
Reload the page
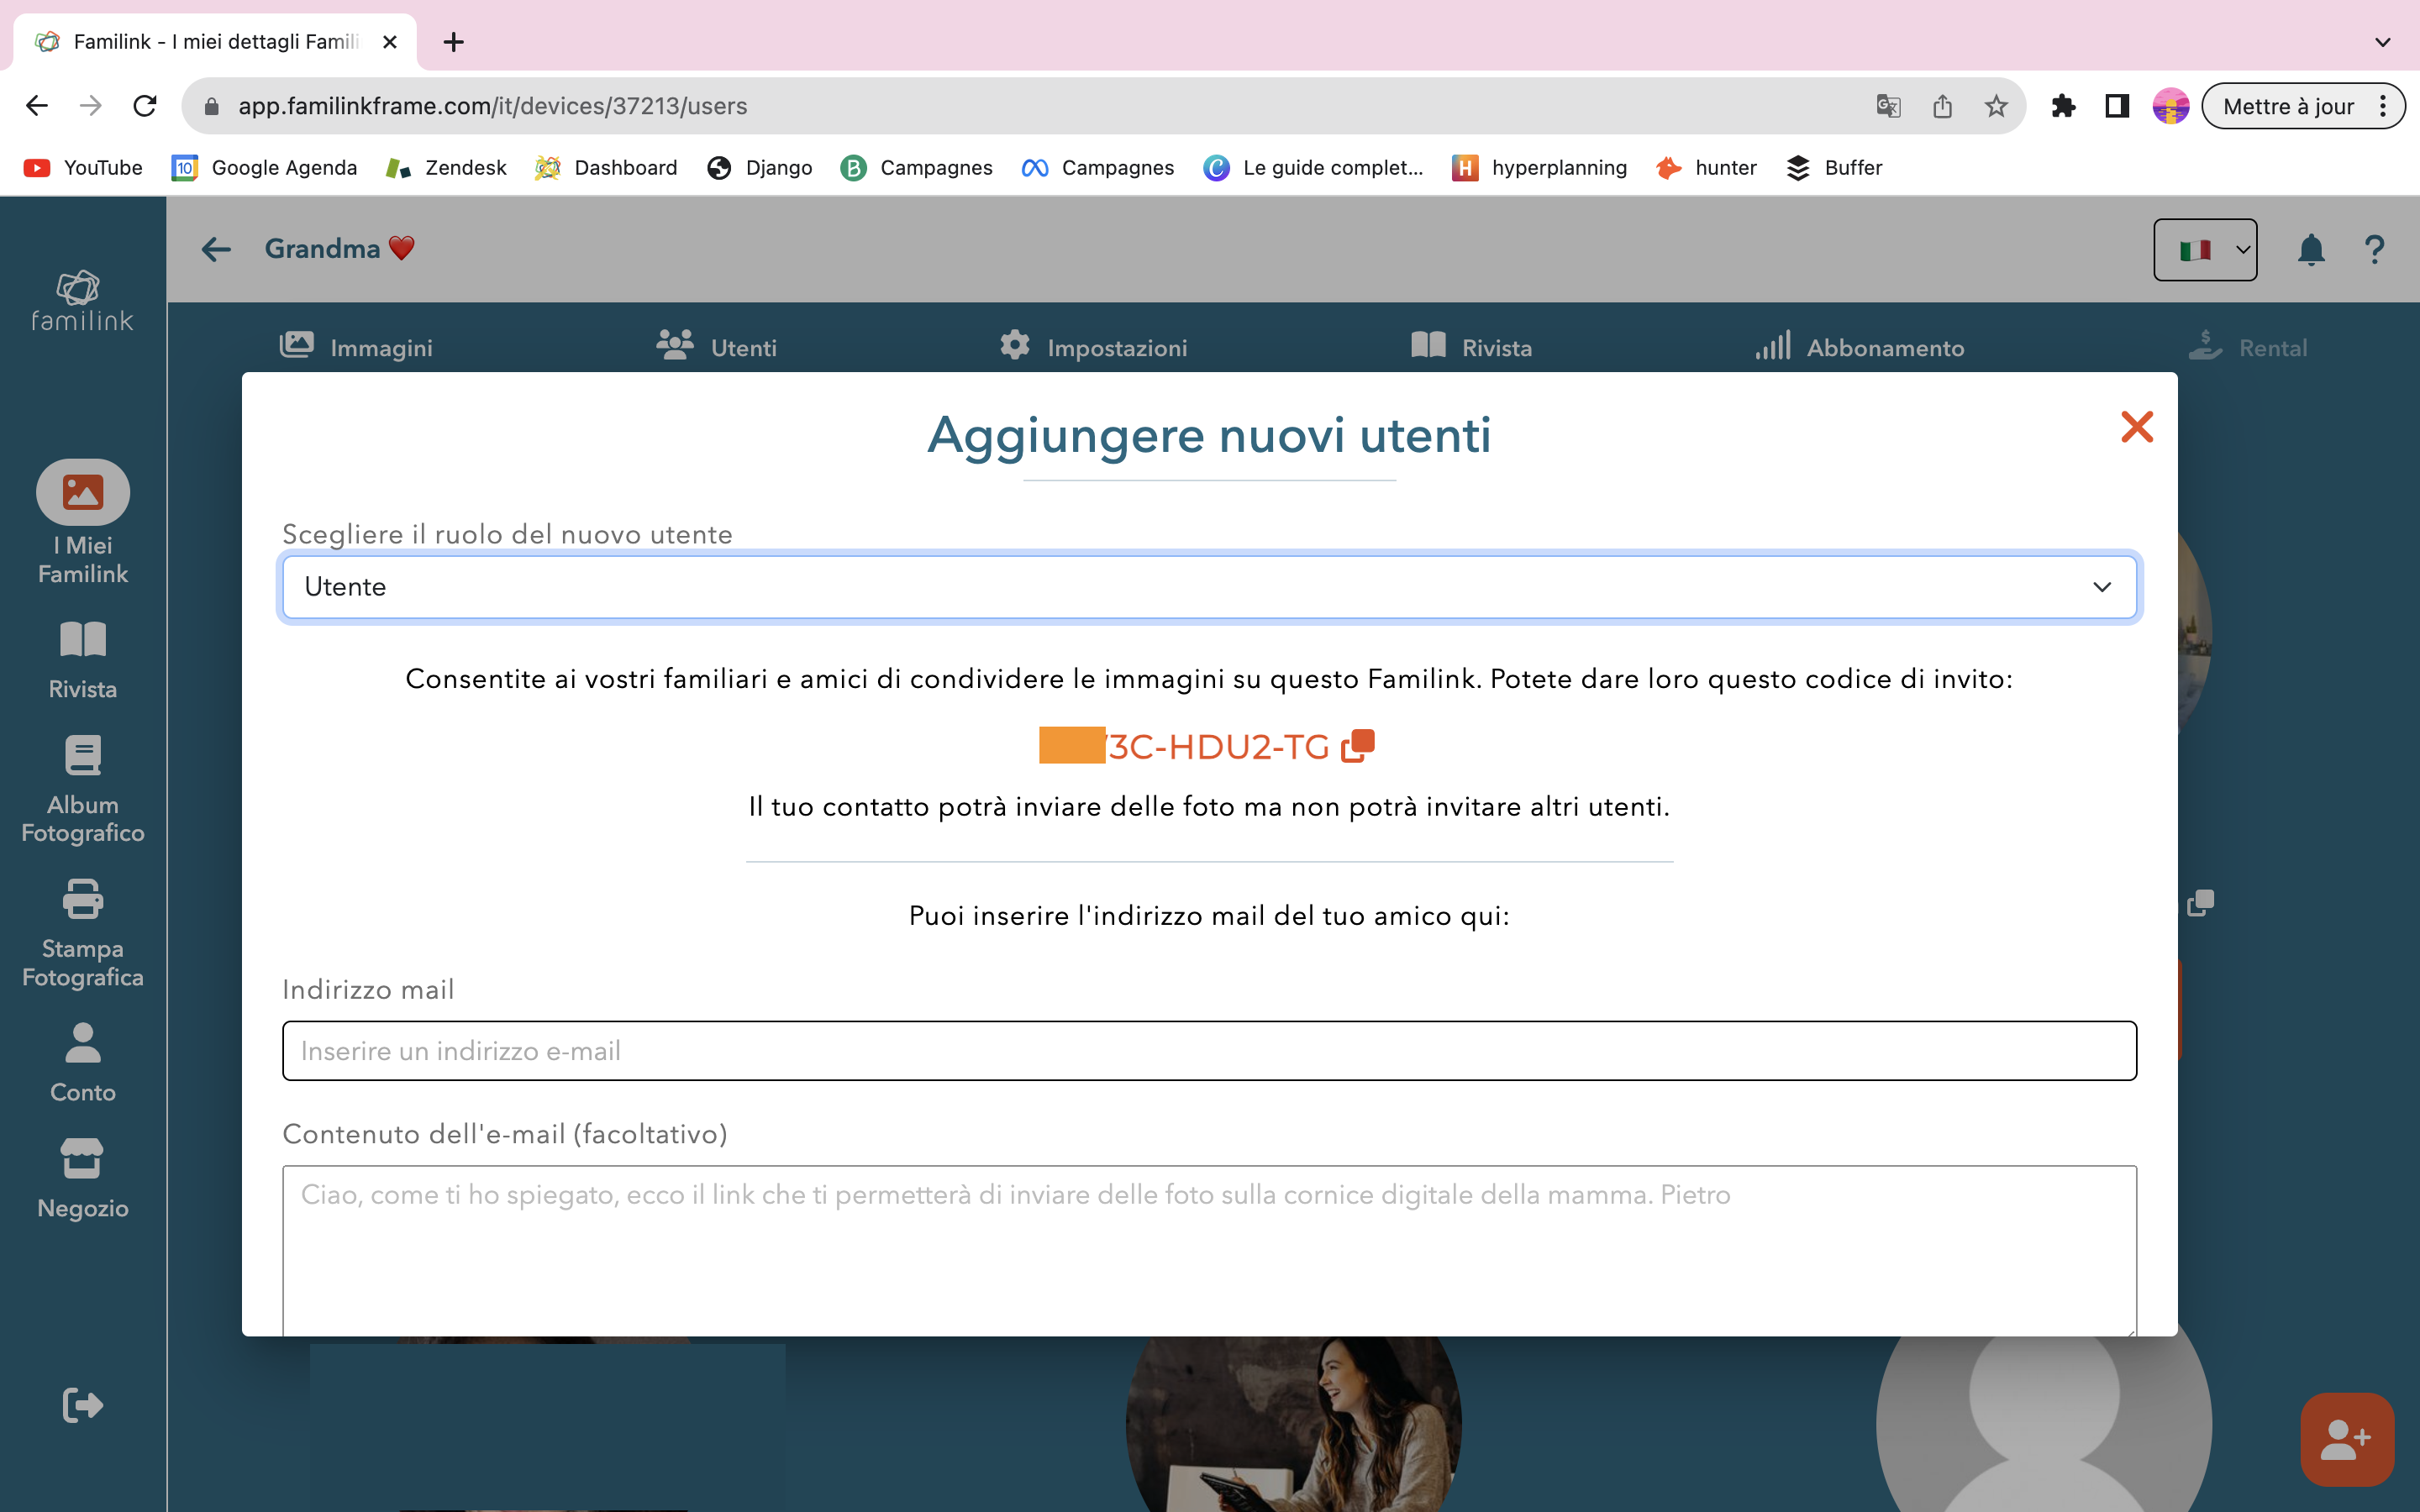145,106
